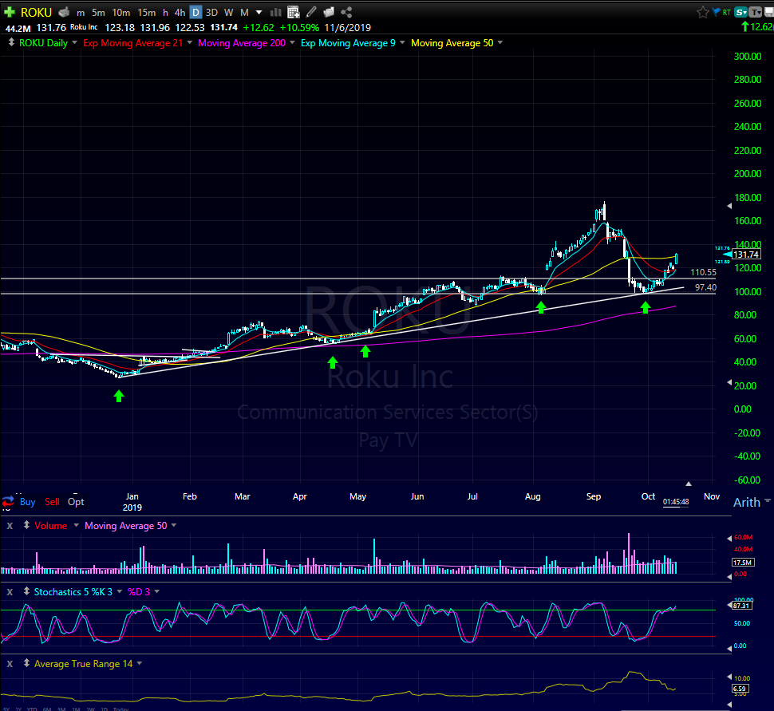Select the 1-minute 'm' time frame
Screen dimensions: 774x711
[x=81, y=13]
